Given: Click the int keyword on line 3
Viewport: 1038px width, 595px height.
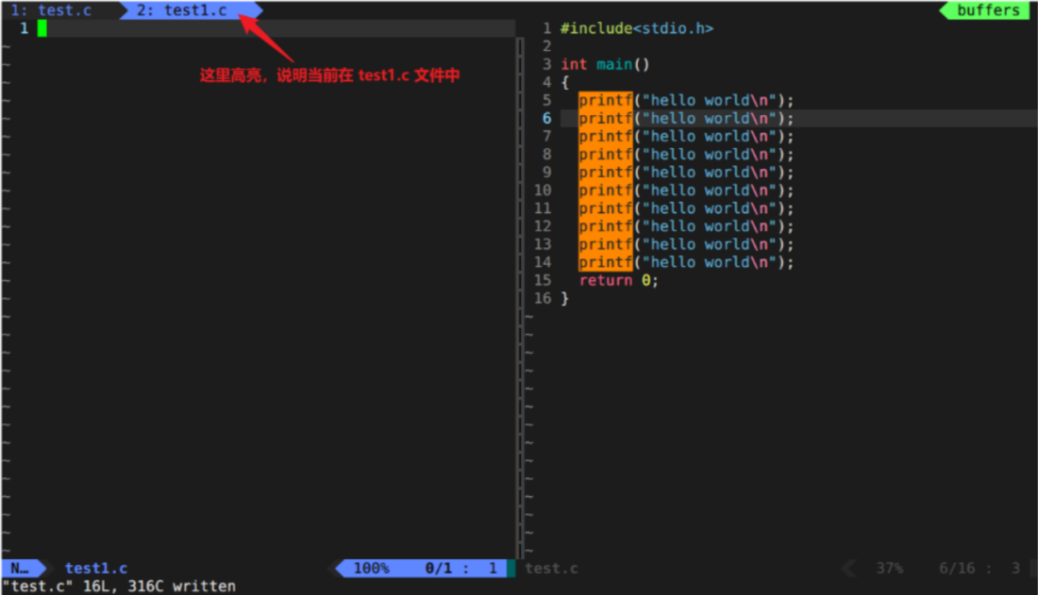Looking at the screenshot, I should click(x=574, y=64).
